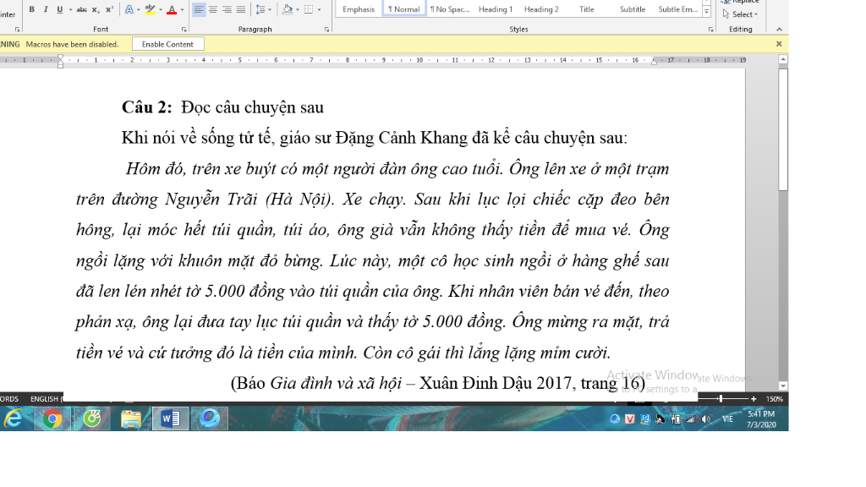Viewport: 866px width, 487px height.
Task: Click scroll down arrow of document
Action: coord(782,386)
